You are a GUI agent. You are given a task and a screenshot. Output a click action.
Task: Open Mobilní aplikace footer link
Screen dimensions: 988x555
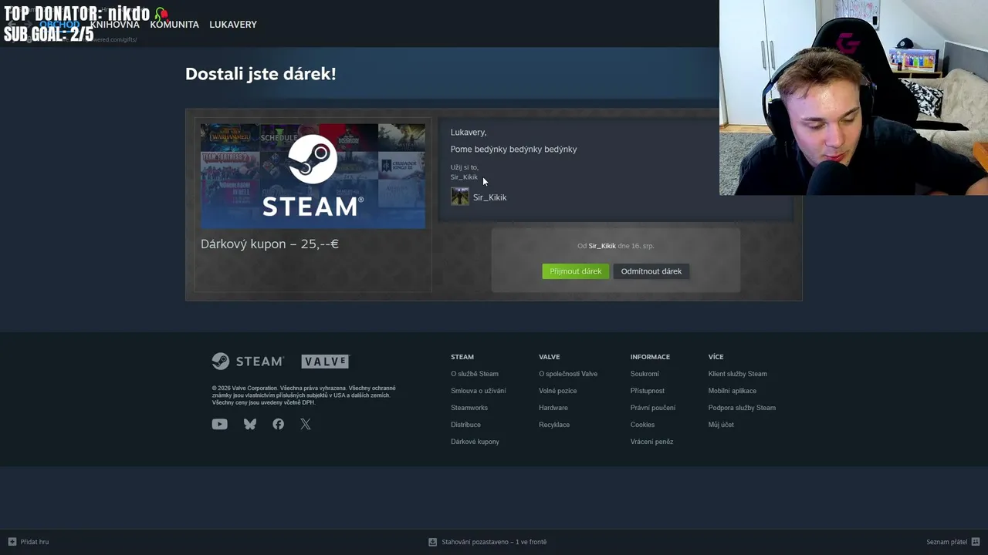pos(733,391)
